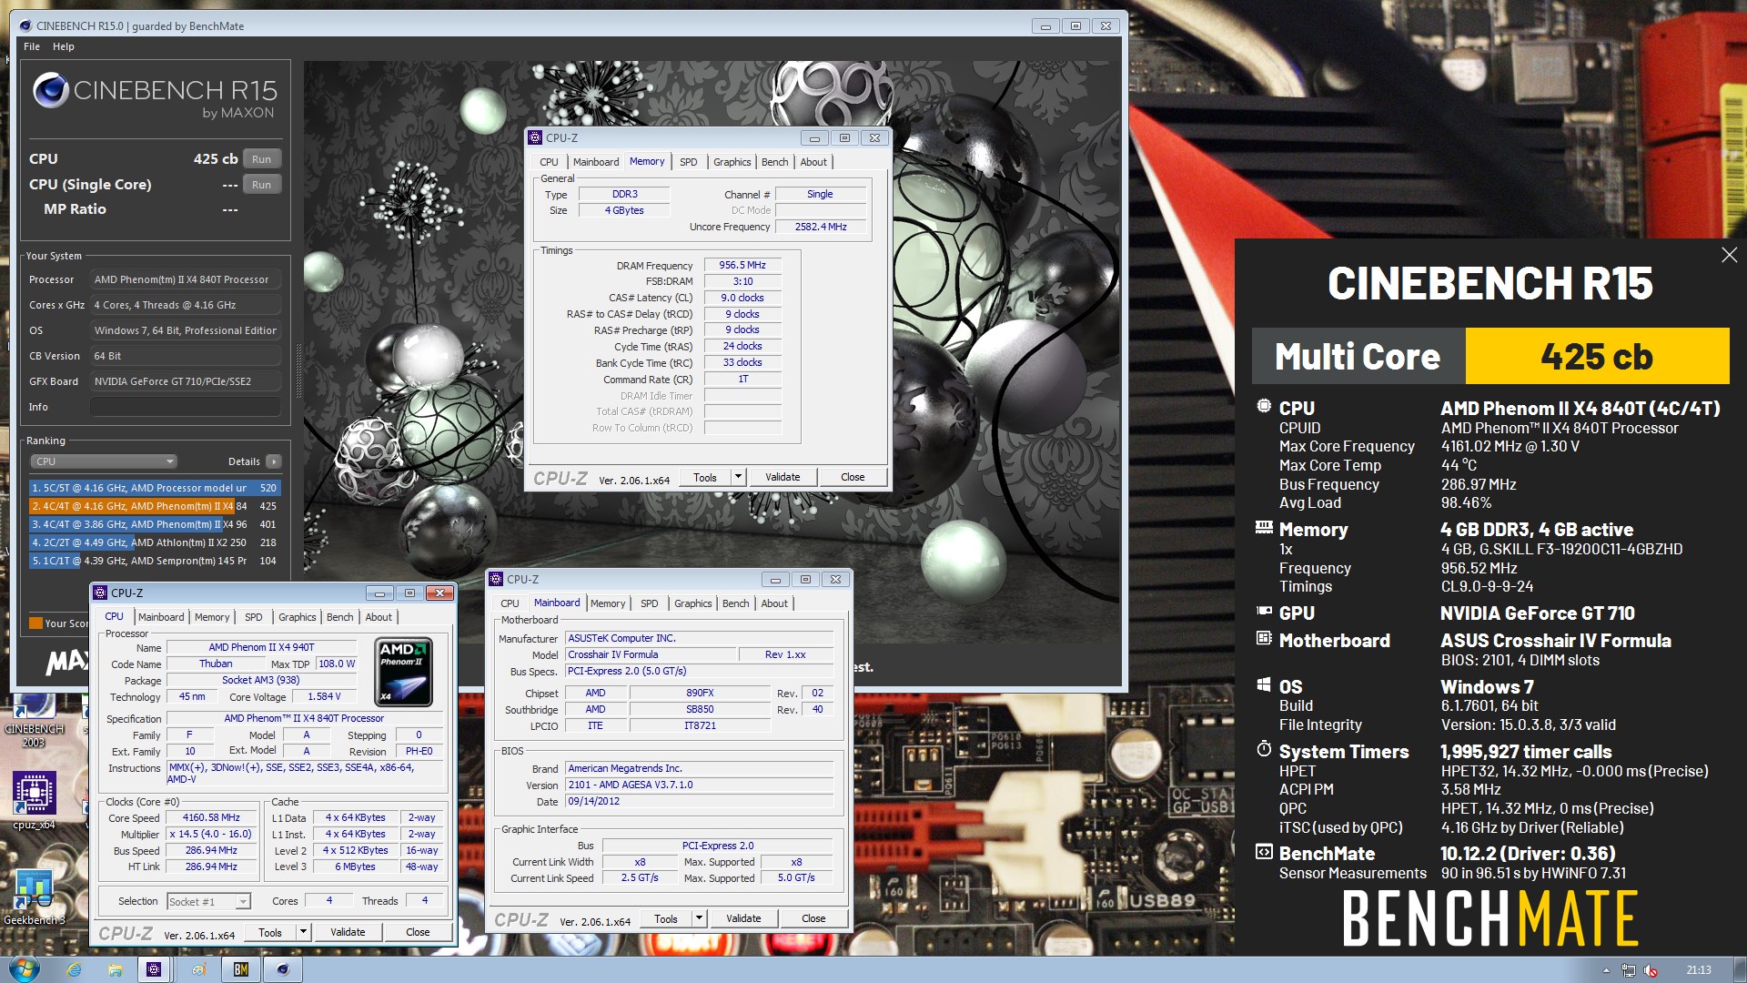This screenshot has height=983, width=1747.
Task: Open cpuz_x64 desktop shortcut
Action: pyautogui.click(x=35, y=801)
